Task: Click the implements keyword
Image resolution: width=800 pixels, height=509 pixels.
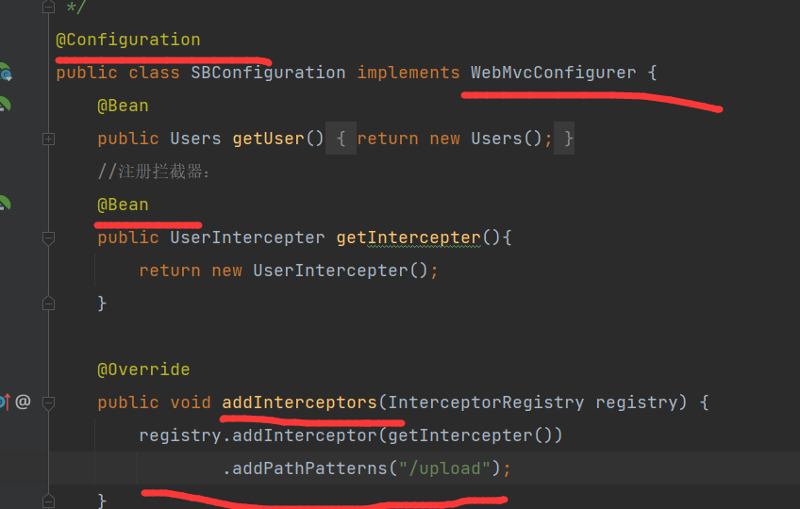Action: pyautogui.click(x=408, y=73)
